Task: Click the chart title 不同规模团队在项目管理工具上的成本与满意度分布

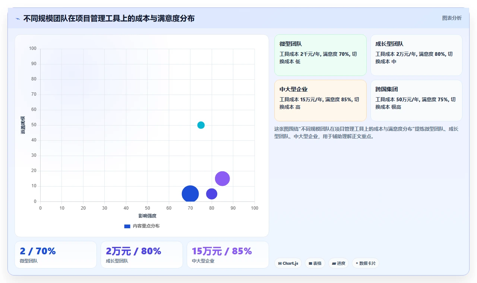Action: tap(109, 18)
